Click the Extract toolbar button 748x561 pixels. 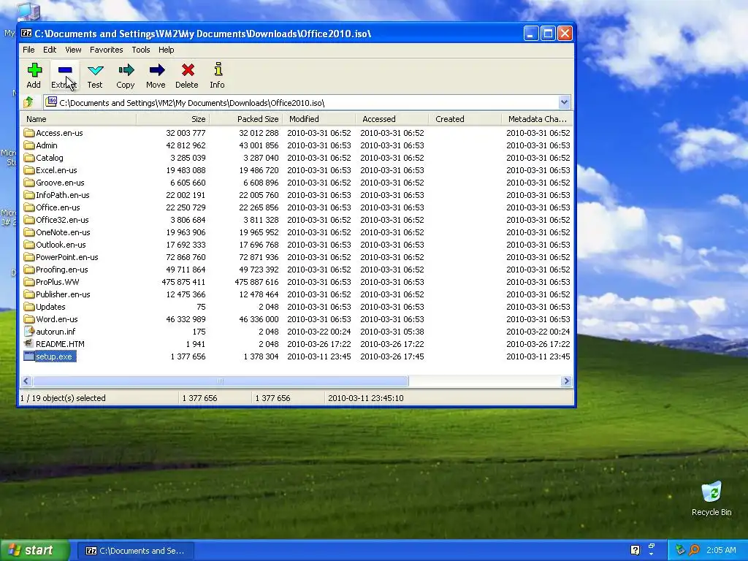pos(64,75)
